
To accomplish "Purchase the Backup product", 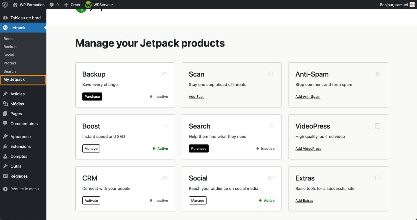I will 92,96.
